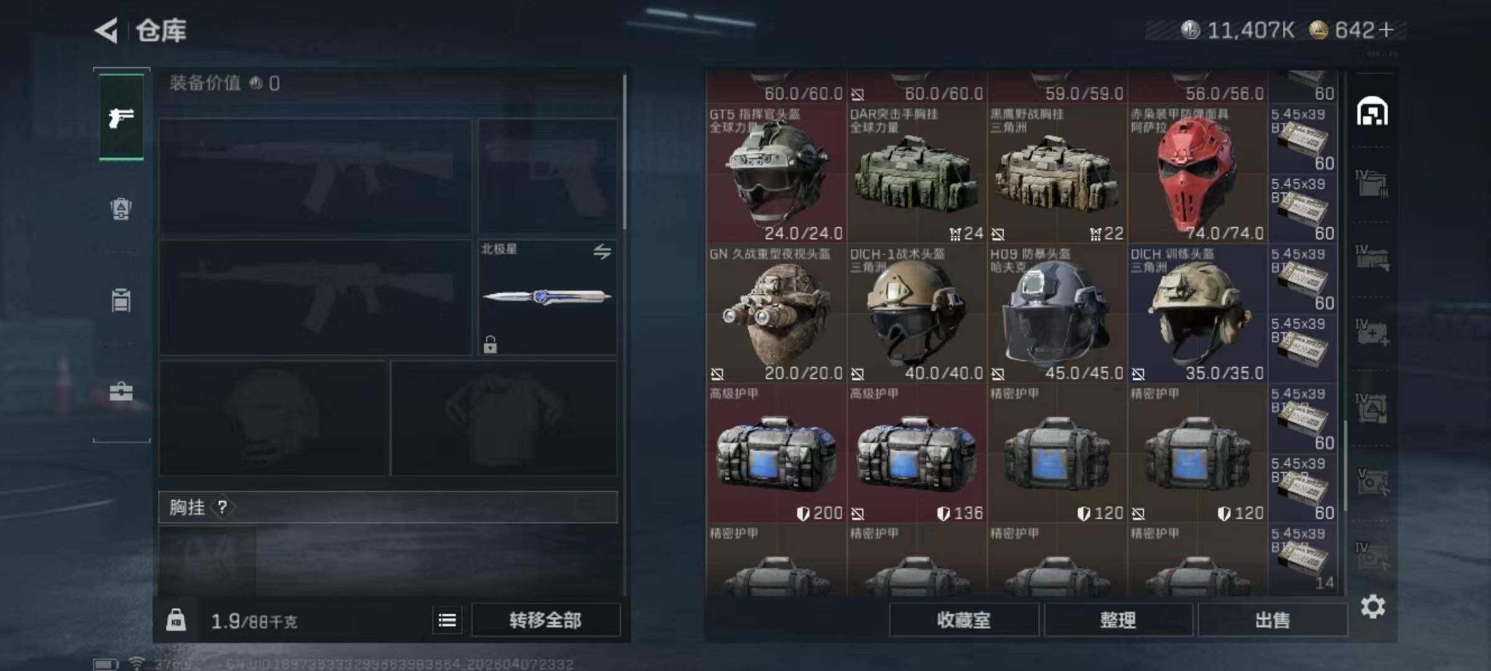Select the GT5 指挥官头盔 helmet item

point(776,174)
